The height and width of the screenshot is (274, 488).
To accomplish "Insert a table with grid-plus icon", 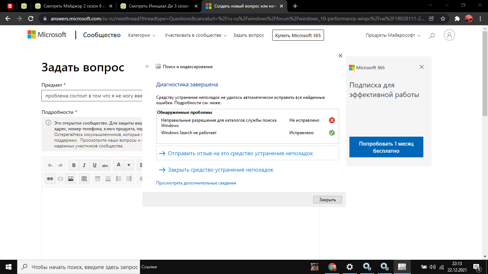I will click(84, 179).
